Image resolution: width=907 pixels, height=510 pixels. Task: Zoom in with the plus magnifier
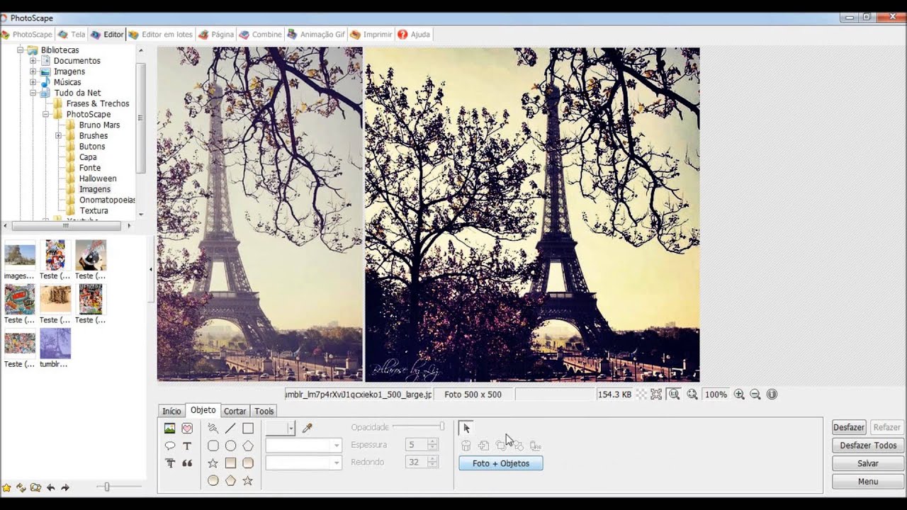point(738,395)
